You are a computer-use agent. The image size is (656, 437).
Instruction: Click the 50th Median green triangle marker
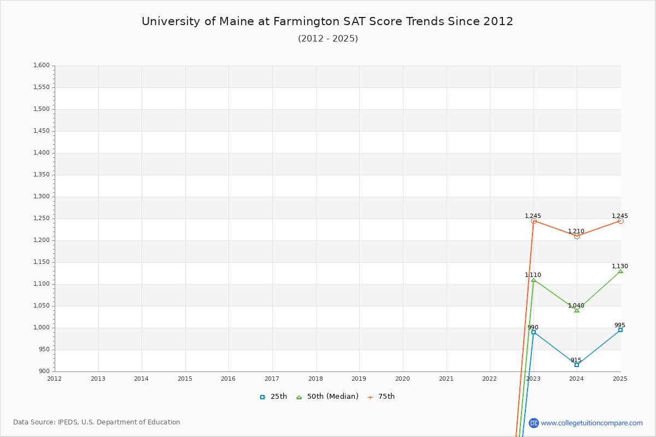click(299, 397)
